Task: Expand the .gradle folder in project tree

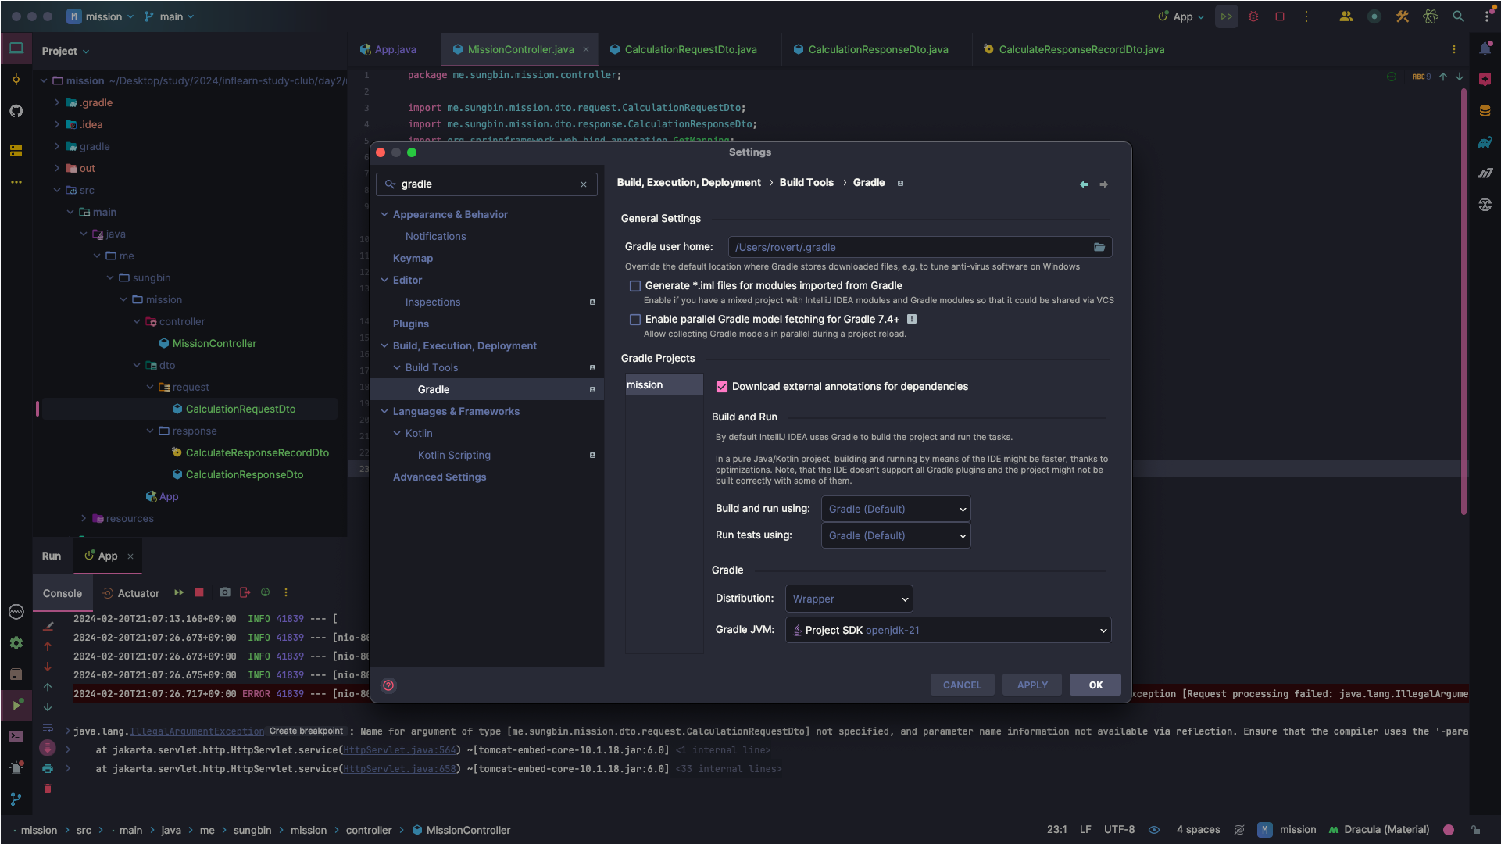Action: click(x=57, y=102)
